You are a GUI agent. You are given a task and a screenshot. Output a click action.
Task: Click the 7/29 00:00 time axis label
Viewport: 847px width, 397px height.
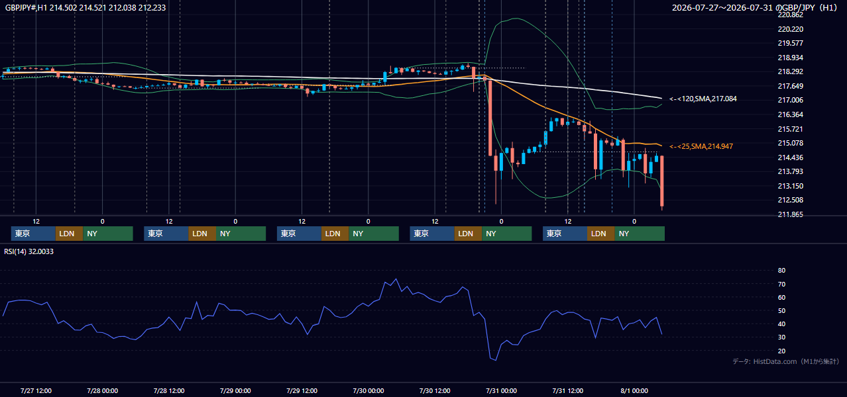click(235, 390)
